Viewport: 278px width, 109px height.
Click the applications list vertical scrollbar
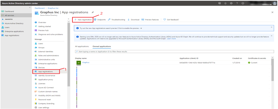tap(273, 70)
